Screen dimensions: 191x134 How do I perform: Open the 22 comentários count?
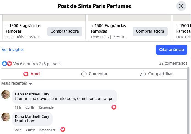[173, 63]
